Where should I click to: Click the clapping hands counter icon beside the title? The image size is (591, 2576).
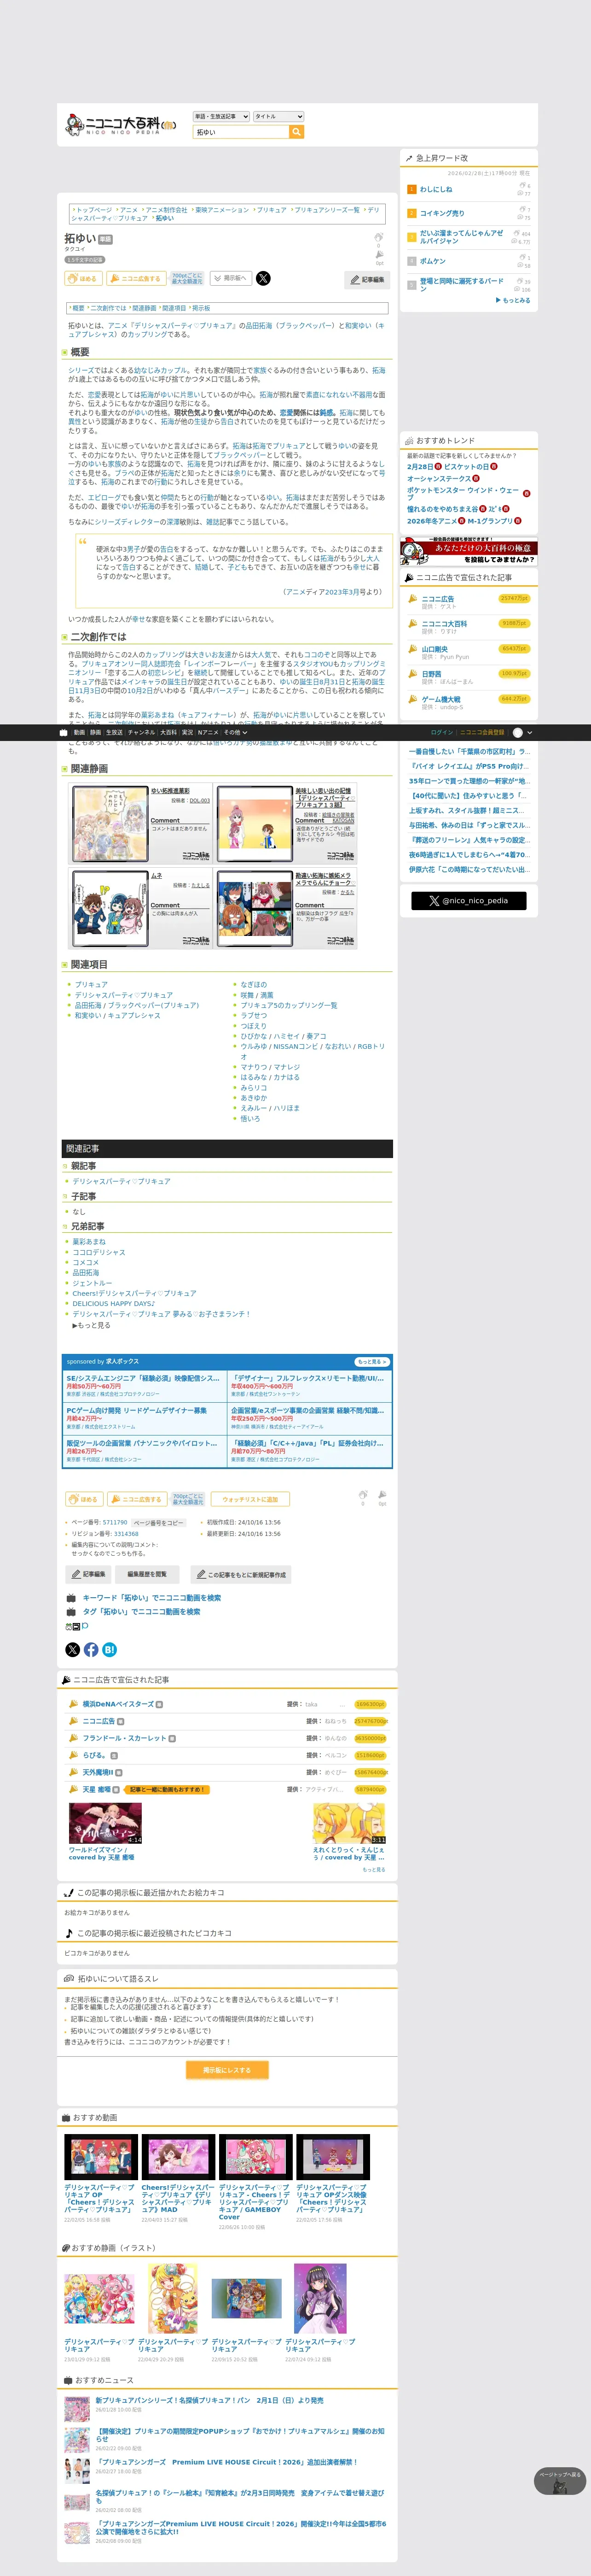tap(378, 238)
